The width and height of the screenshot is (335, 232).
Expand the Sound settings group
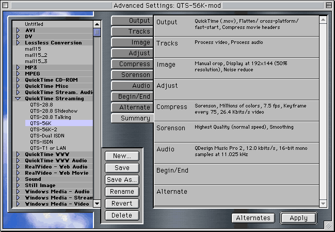[x=18, y=179]
